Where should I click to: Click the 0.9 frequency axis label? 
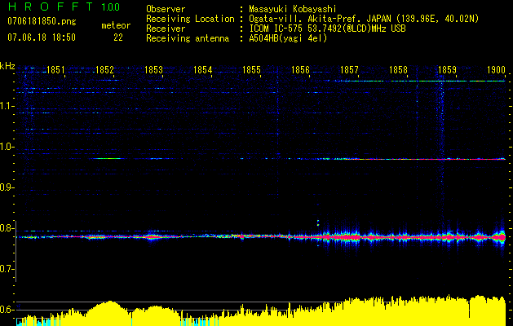pyautogui.click(x=7, y=187)
